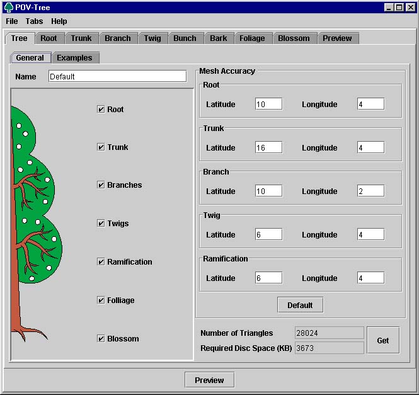
Task: Disable the Branches checkbox
Action: pyautogui.click(x=101, y=185)
